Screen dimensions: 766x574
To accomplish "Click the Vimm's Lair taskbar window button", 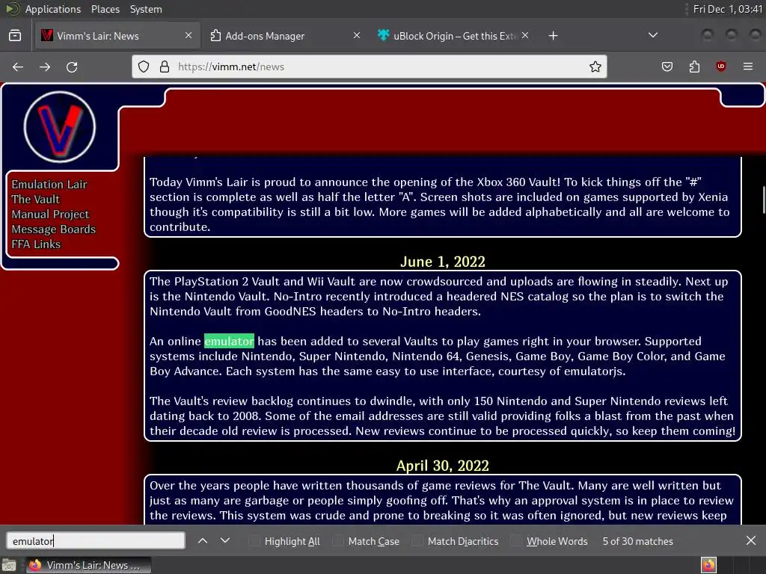I will coord(88,565).
